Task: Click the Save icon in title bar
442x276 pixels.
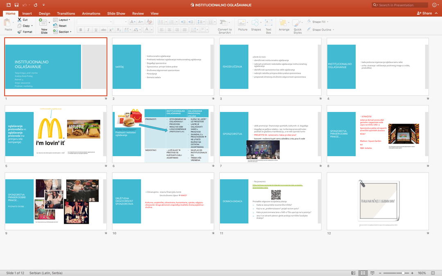Action: [x=16, y=5]
